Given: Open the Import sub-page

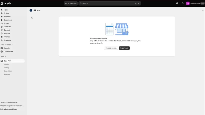Looking at the screenshot, I should [x=6, y=64].
